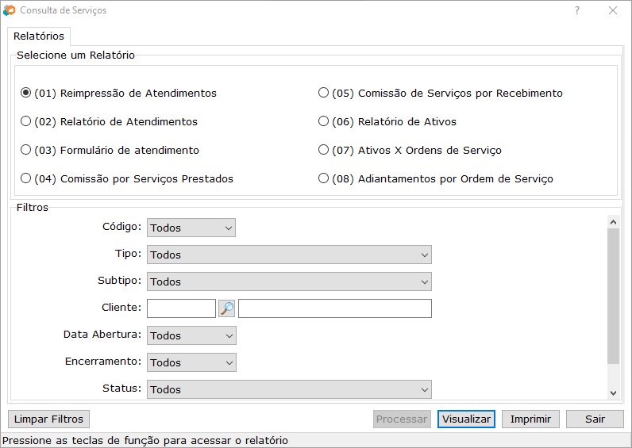The width and height of the screenshot is (632, 448).
Task: Click the filters scrollbar down arrow
Action: [613, 392]
